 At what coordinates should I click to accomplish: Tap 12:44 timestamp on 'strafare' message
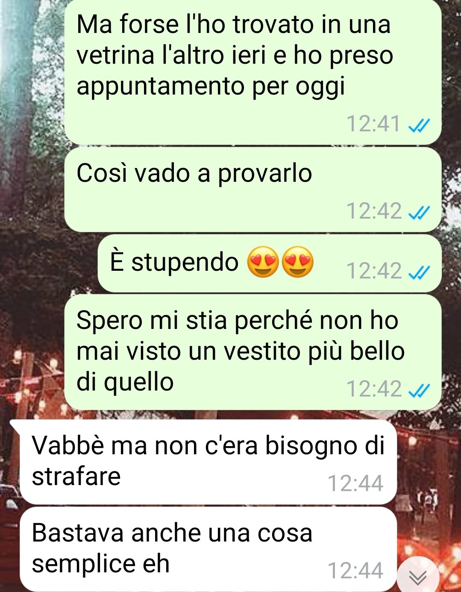click(x=355, y=484)
